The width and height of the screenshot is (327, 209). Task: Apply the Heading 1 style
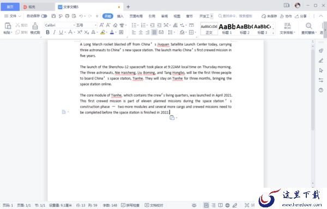click(x=227, y=28)
